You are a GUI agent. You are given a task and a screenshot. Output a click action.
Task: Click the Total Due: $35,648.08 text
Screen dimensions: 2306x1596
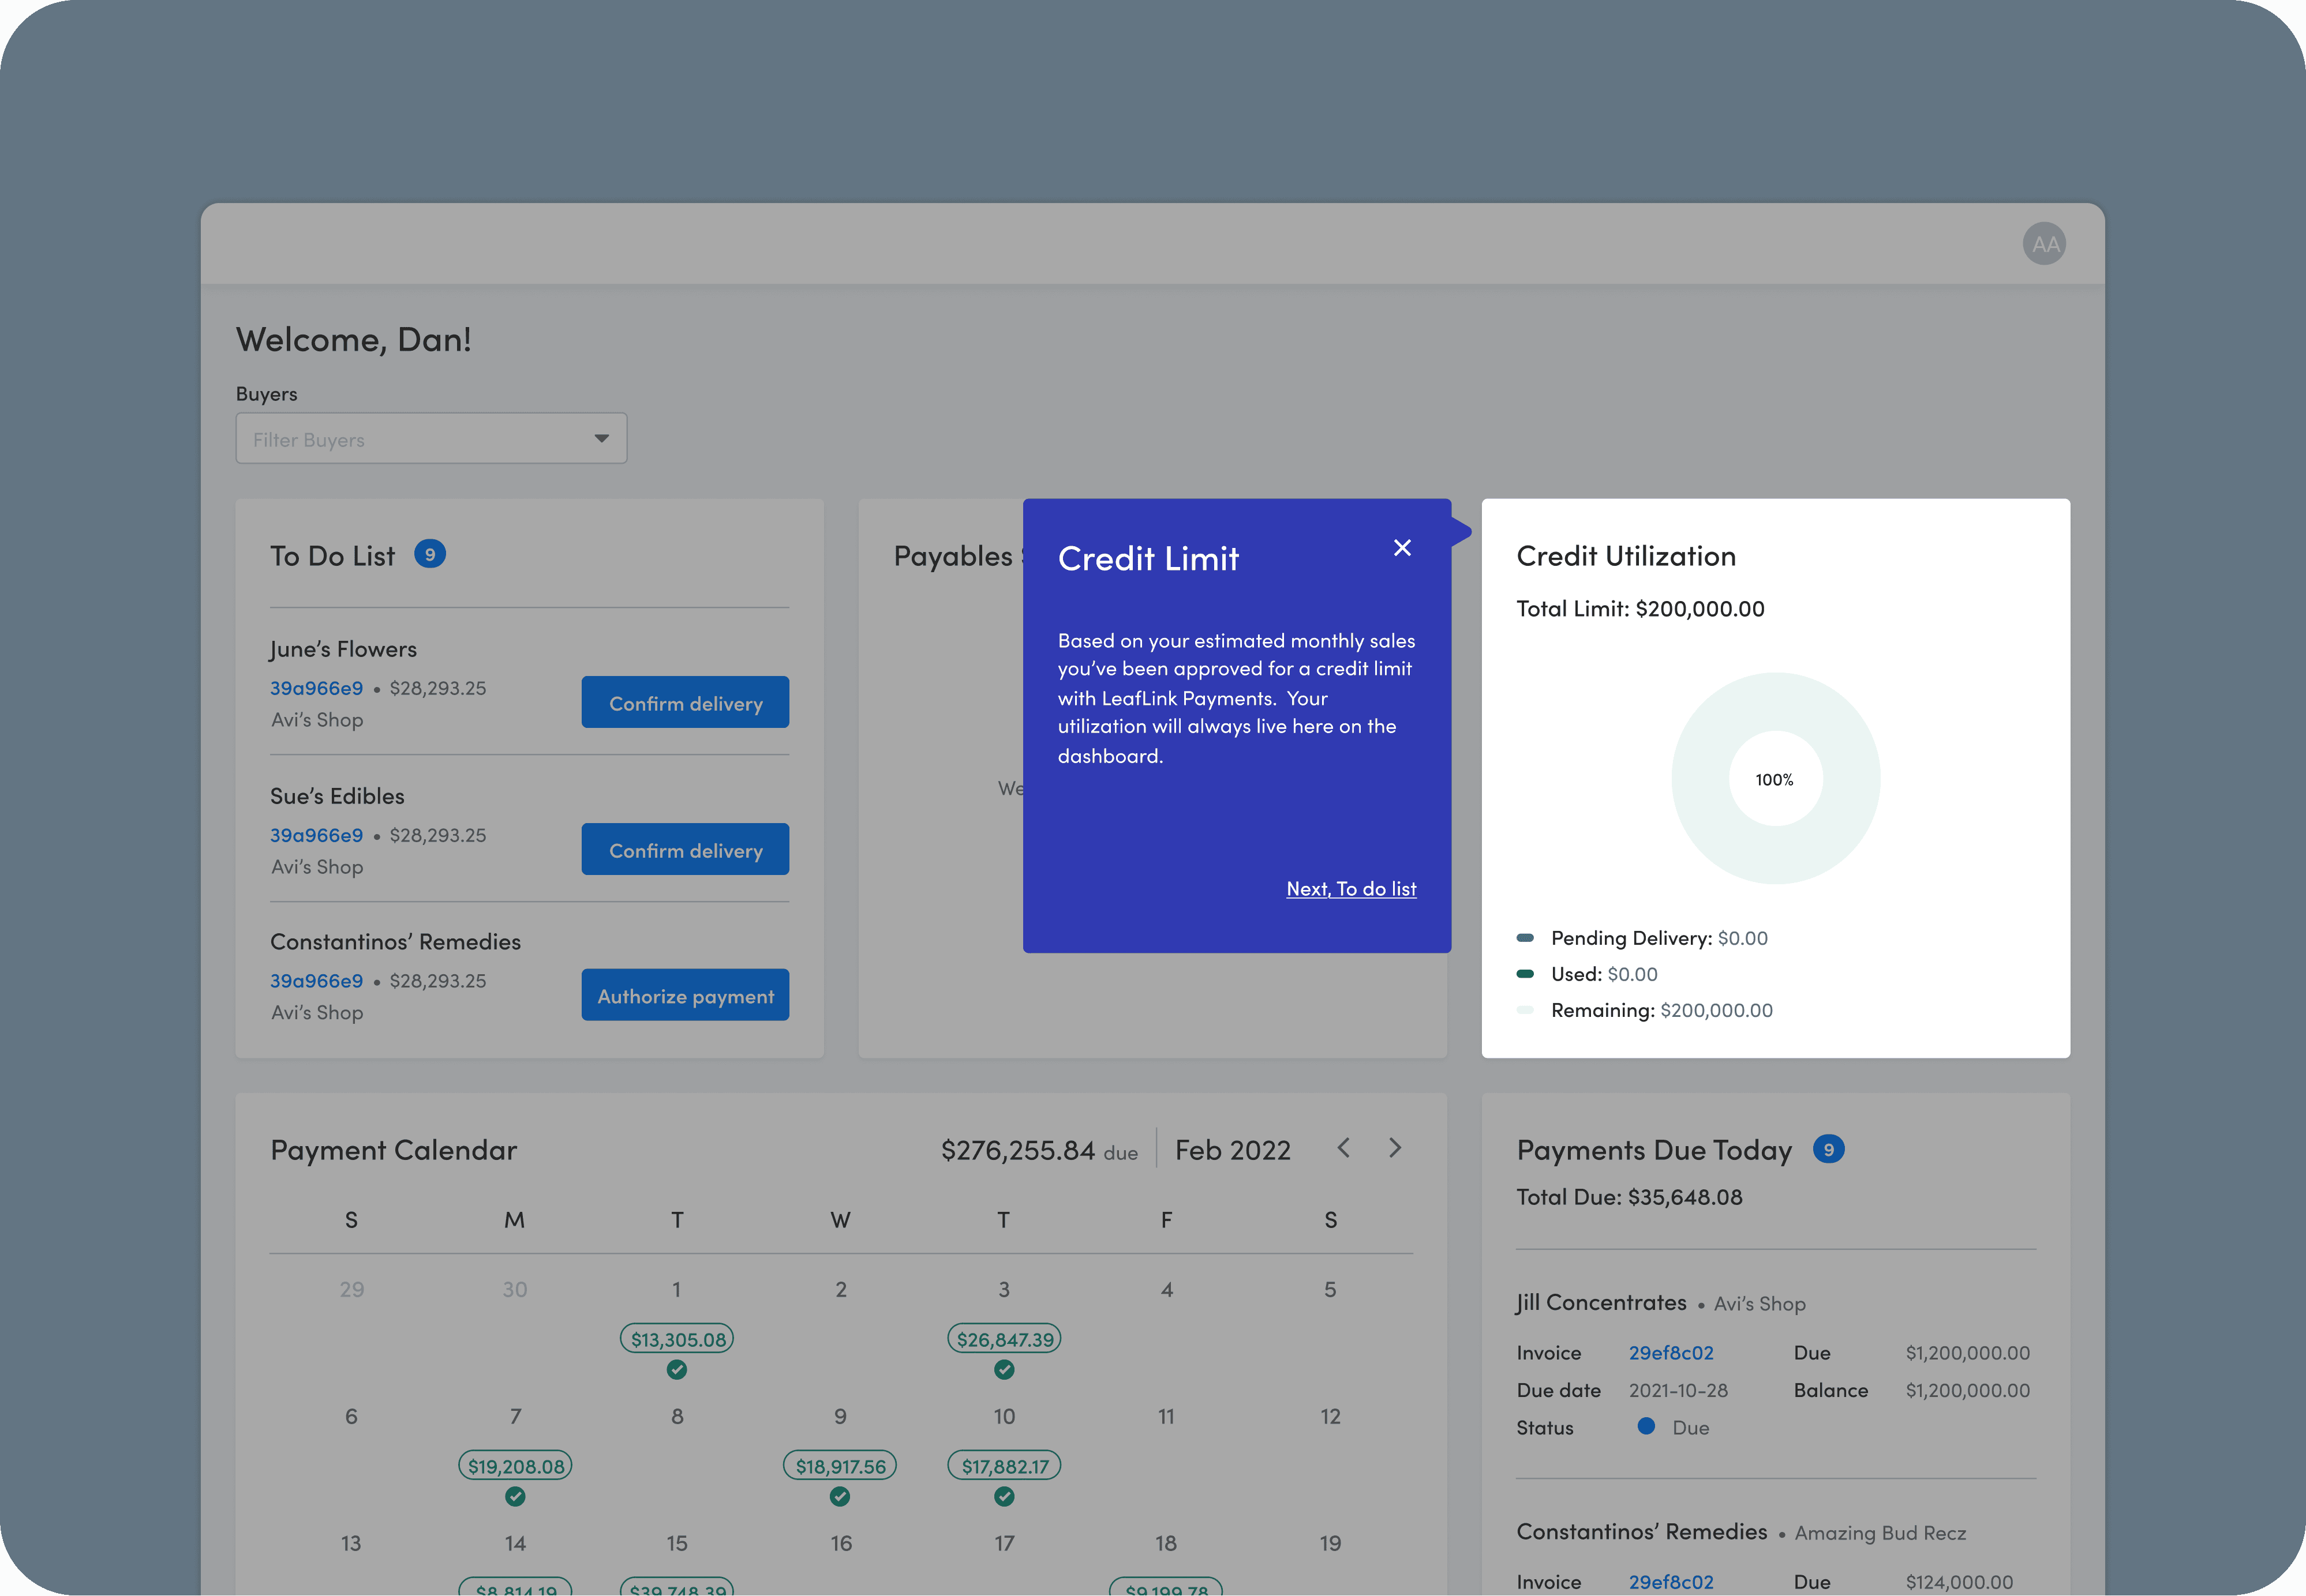(x=1630, y=1197)
